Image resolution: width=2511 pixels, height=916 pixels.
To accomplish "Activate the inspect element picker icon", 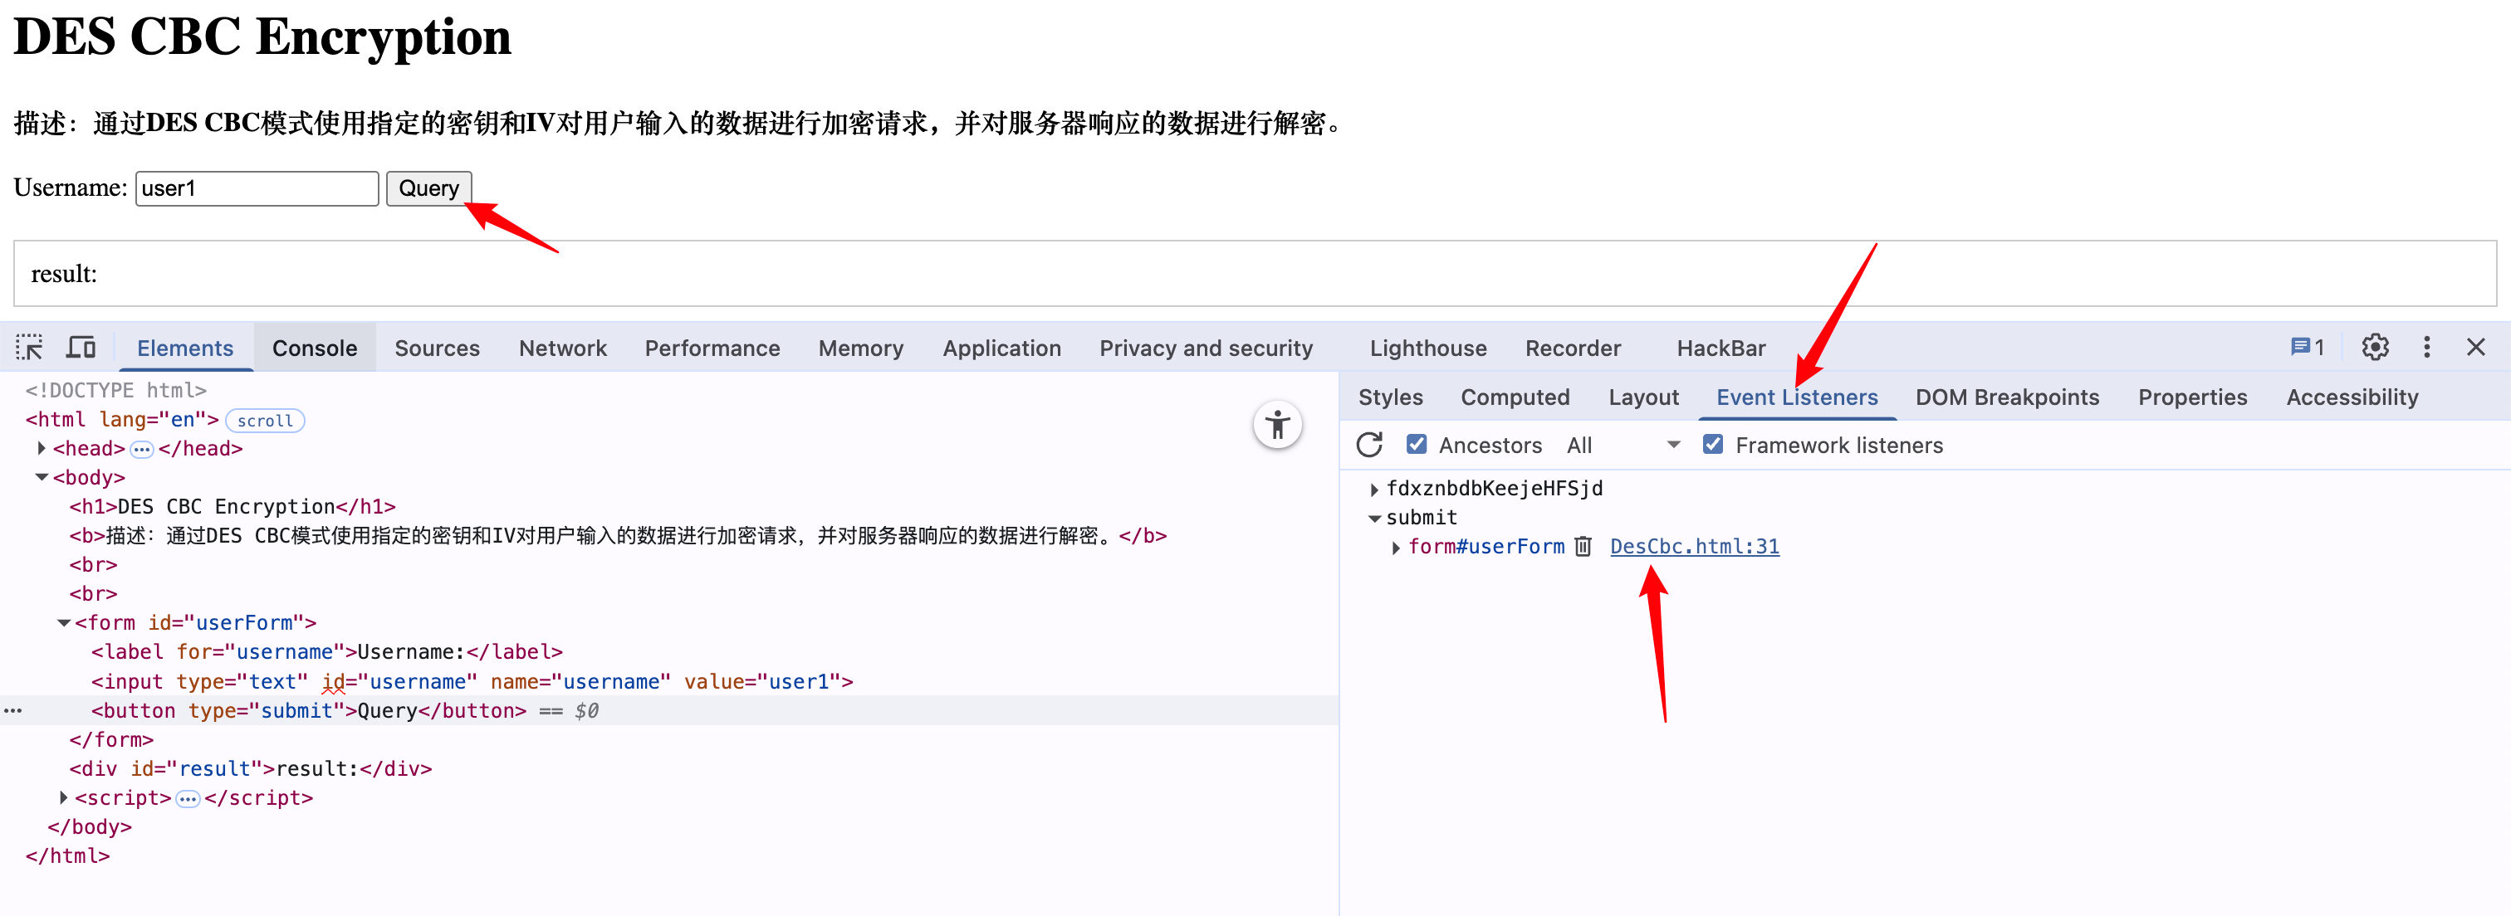I will pos(29,347).
